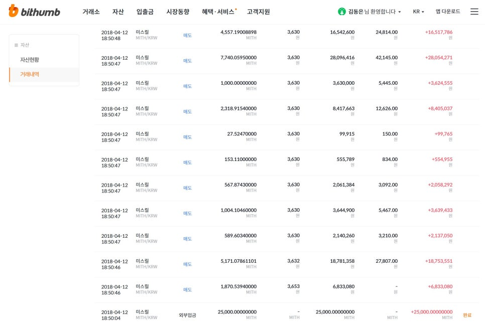
Task: Click the list icon beside 자산 heading
Action: click(x=16, y=45)
